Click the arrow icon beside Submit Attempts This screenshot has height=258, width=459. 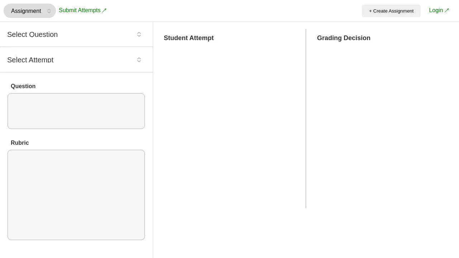[104, 10]
